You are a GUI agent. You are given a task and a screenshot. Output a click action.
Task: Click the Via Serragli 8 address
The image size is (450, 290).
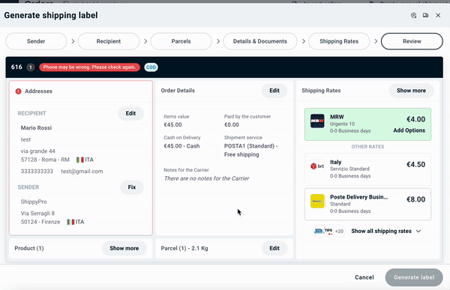click(x=37, y=214)
